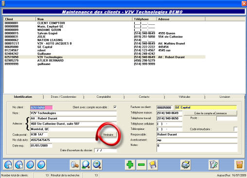Click the Poste extension field
This screenshot has width=247, height=178.
click(x=227, y=118)
